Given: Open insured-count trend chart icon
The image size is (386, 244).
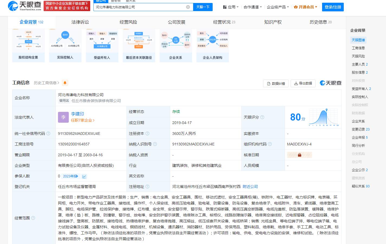Looking at the screenshot, I should point(84,176).
